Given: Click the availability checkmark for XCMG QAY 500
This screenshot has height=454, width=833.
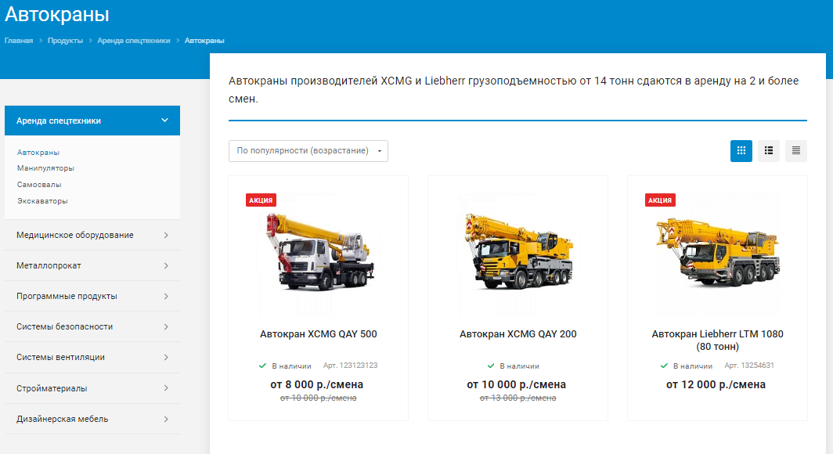Looking at the screenshot, I should [262, 366].
